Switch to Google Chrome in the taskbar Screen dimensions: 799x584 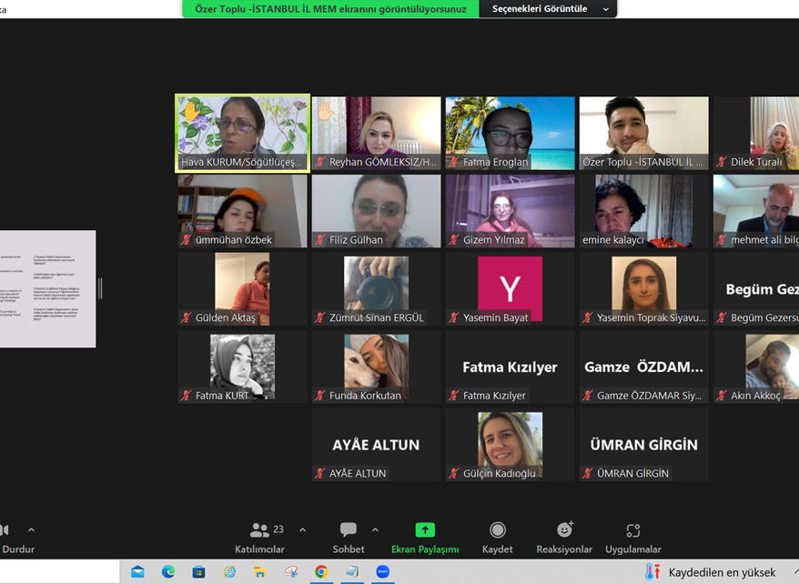click(x=321, y=572)
